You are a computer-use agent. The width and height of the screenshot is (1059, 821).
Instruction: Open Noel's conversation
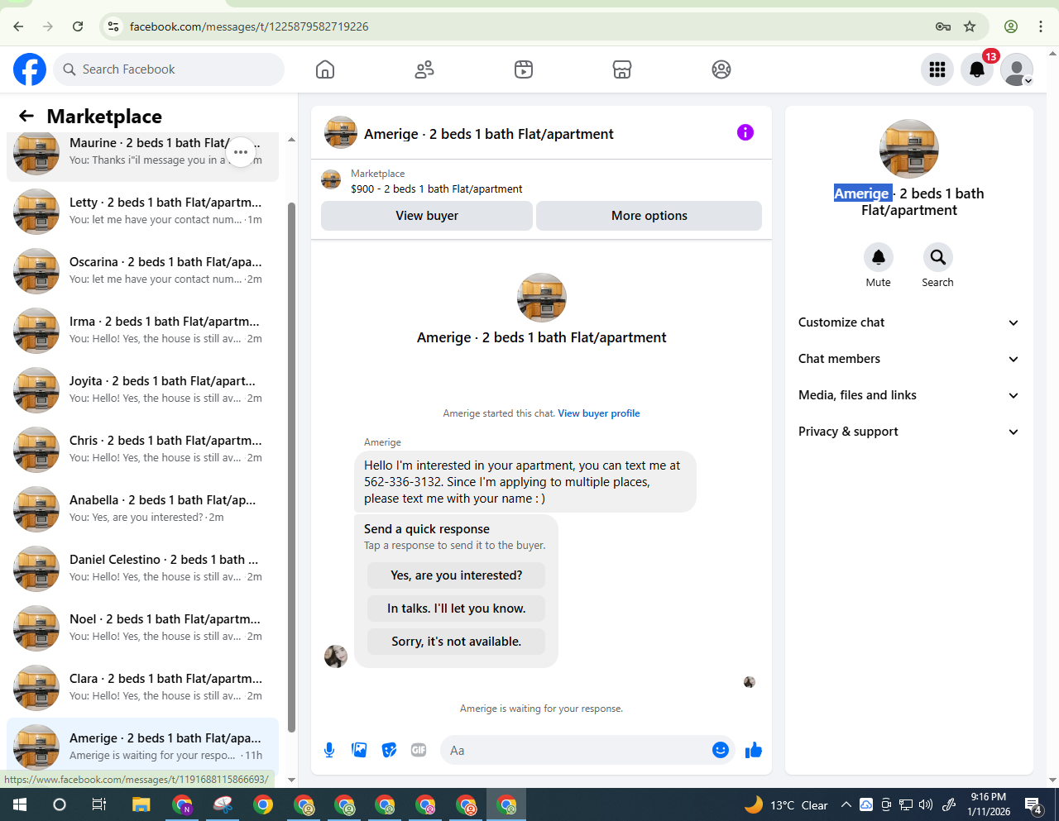142,628
